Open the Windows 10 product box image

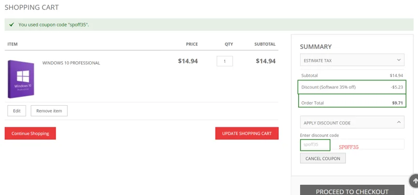pos(20,79)
